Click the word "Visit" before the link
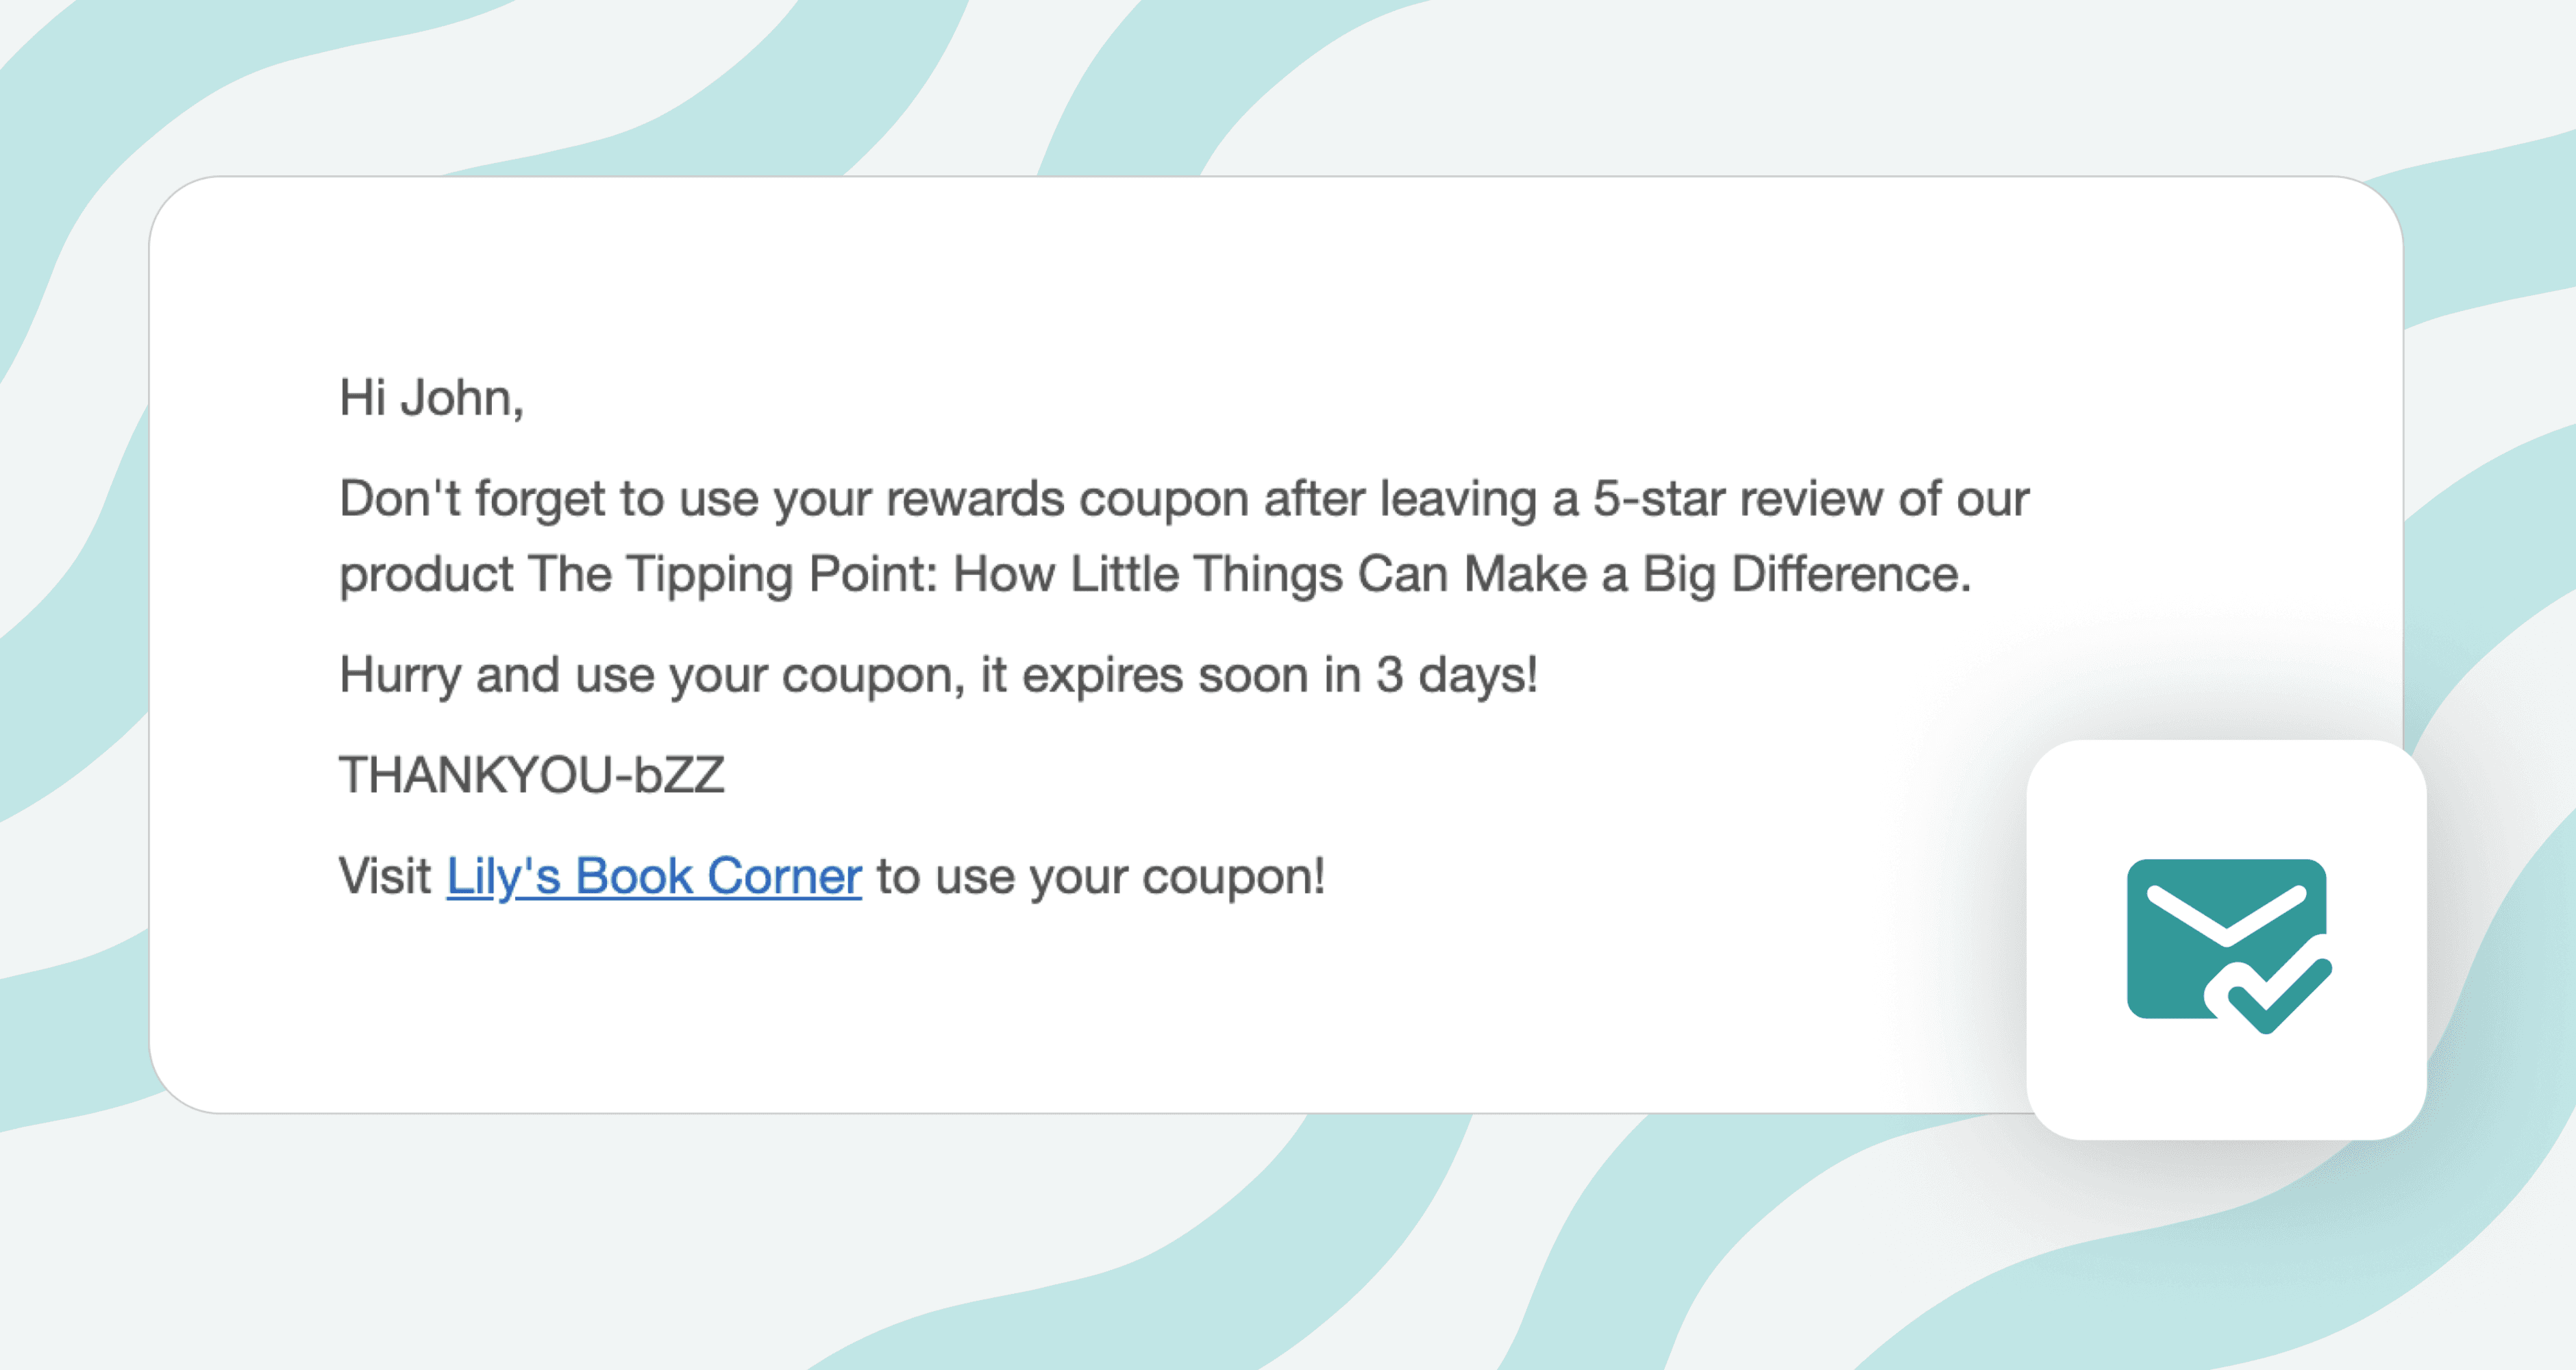Image resolution: width=2576 pixels, height=1370 pixels. [385, 876]
